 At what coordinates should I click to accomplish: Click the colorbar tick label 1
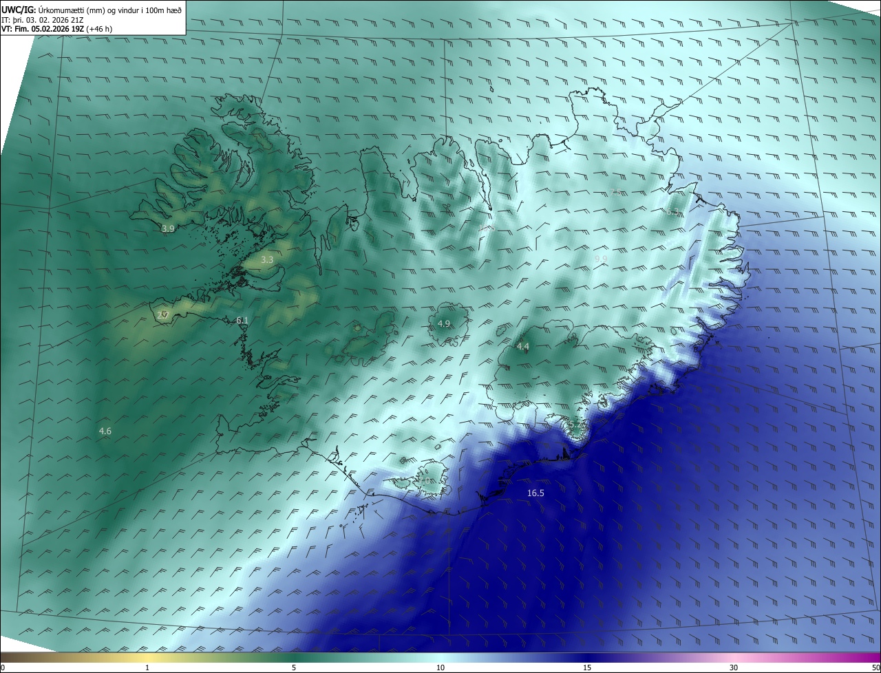coord(148,667)
